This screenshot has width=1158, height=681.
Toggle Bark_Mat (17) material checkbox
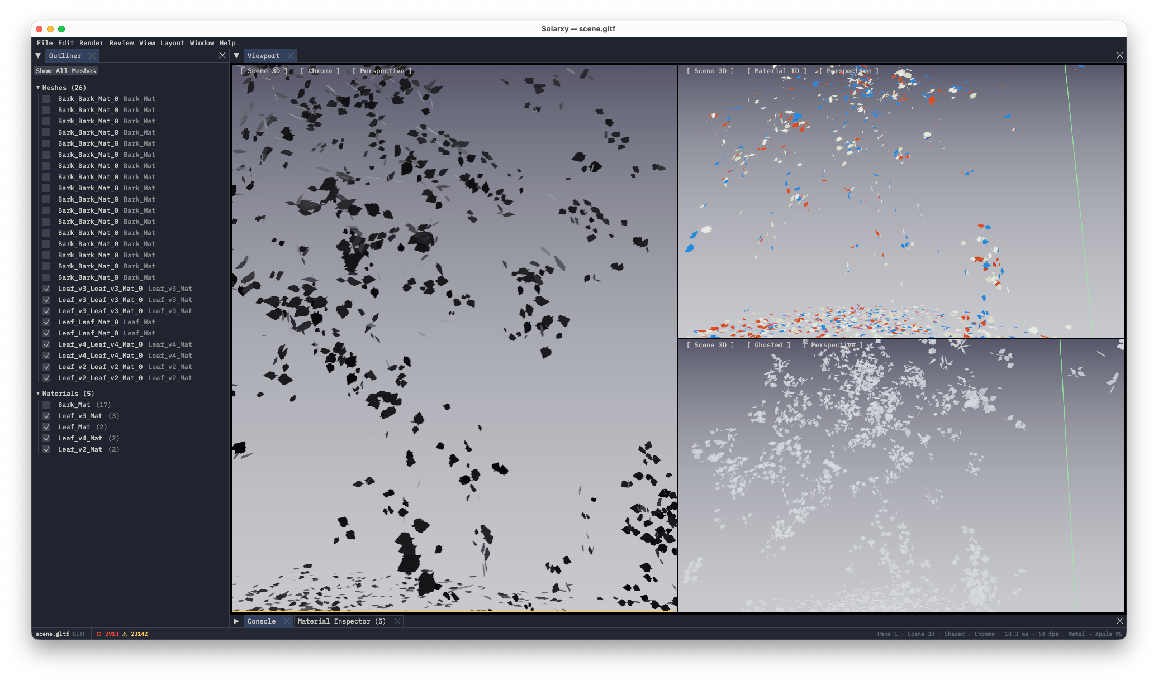click(x=46, y=405)
